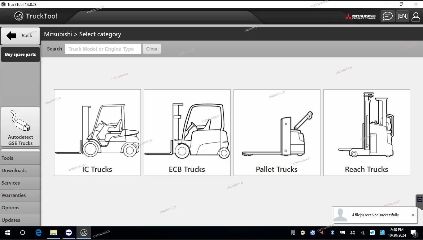Dismiss the files received notification
Viewport: 423px width, 240px height.
412,215
